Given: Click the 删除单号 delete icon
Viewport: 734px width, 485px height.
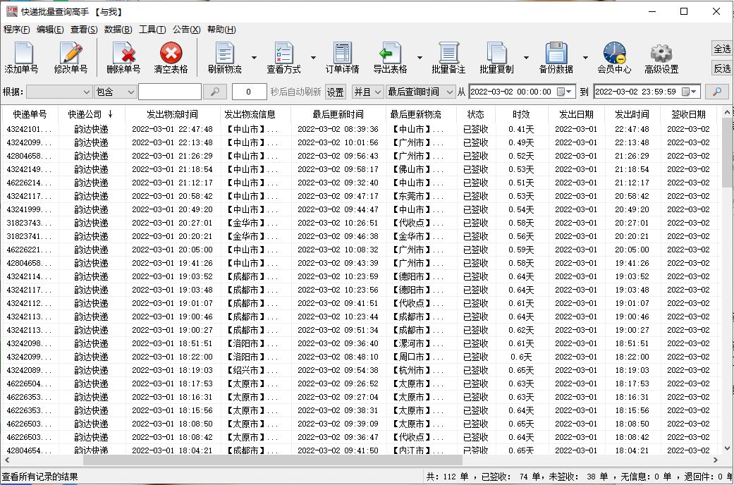Looking at the screenshot, I should (123, 58).
